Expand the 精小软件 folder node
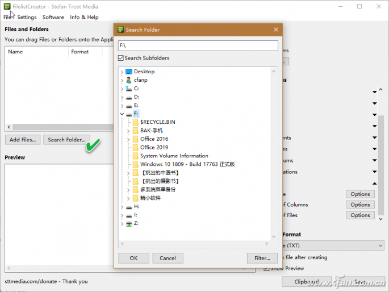The image size is (389, 292). (128, 198)
